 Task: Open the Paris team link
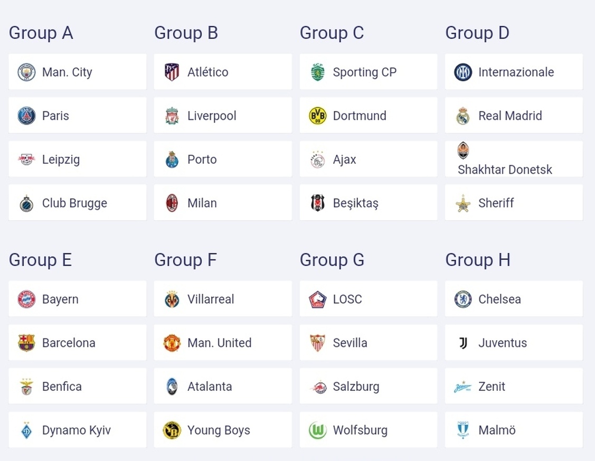tap(55, 116)
